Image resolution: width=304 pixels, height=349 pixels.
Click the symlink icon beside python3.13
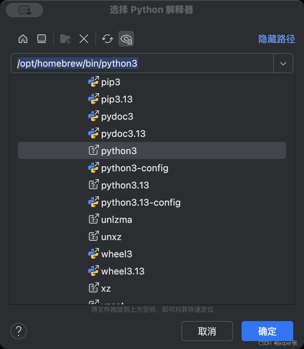click(94, 185)
